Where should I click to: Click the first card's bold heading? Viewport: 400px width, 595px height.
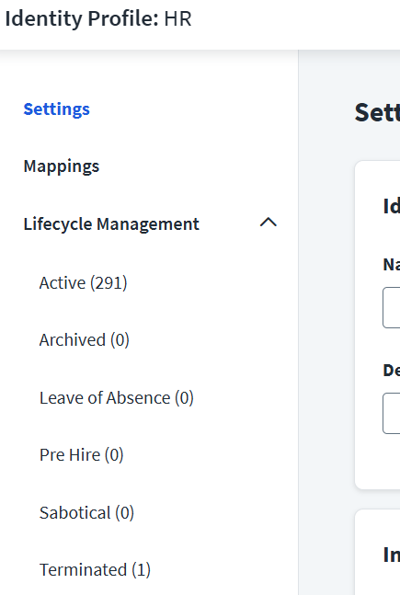(392, 207)
